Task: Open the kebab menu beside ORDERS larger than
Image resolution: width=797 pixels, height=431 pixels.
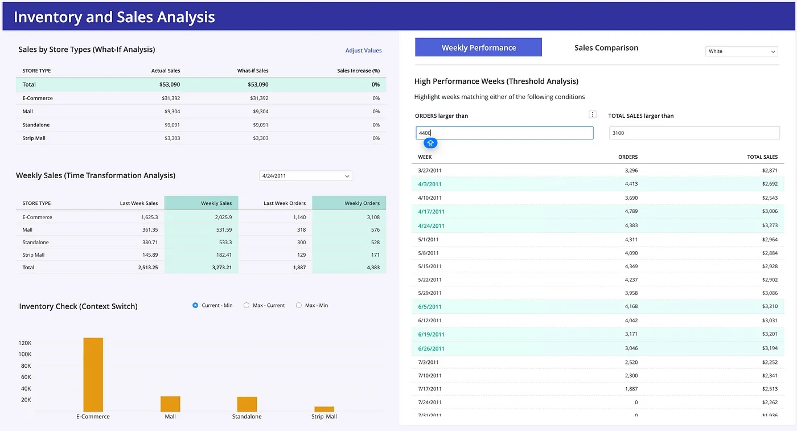Action: [x=592, y=114]
